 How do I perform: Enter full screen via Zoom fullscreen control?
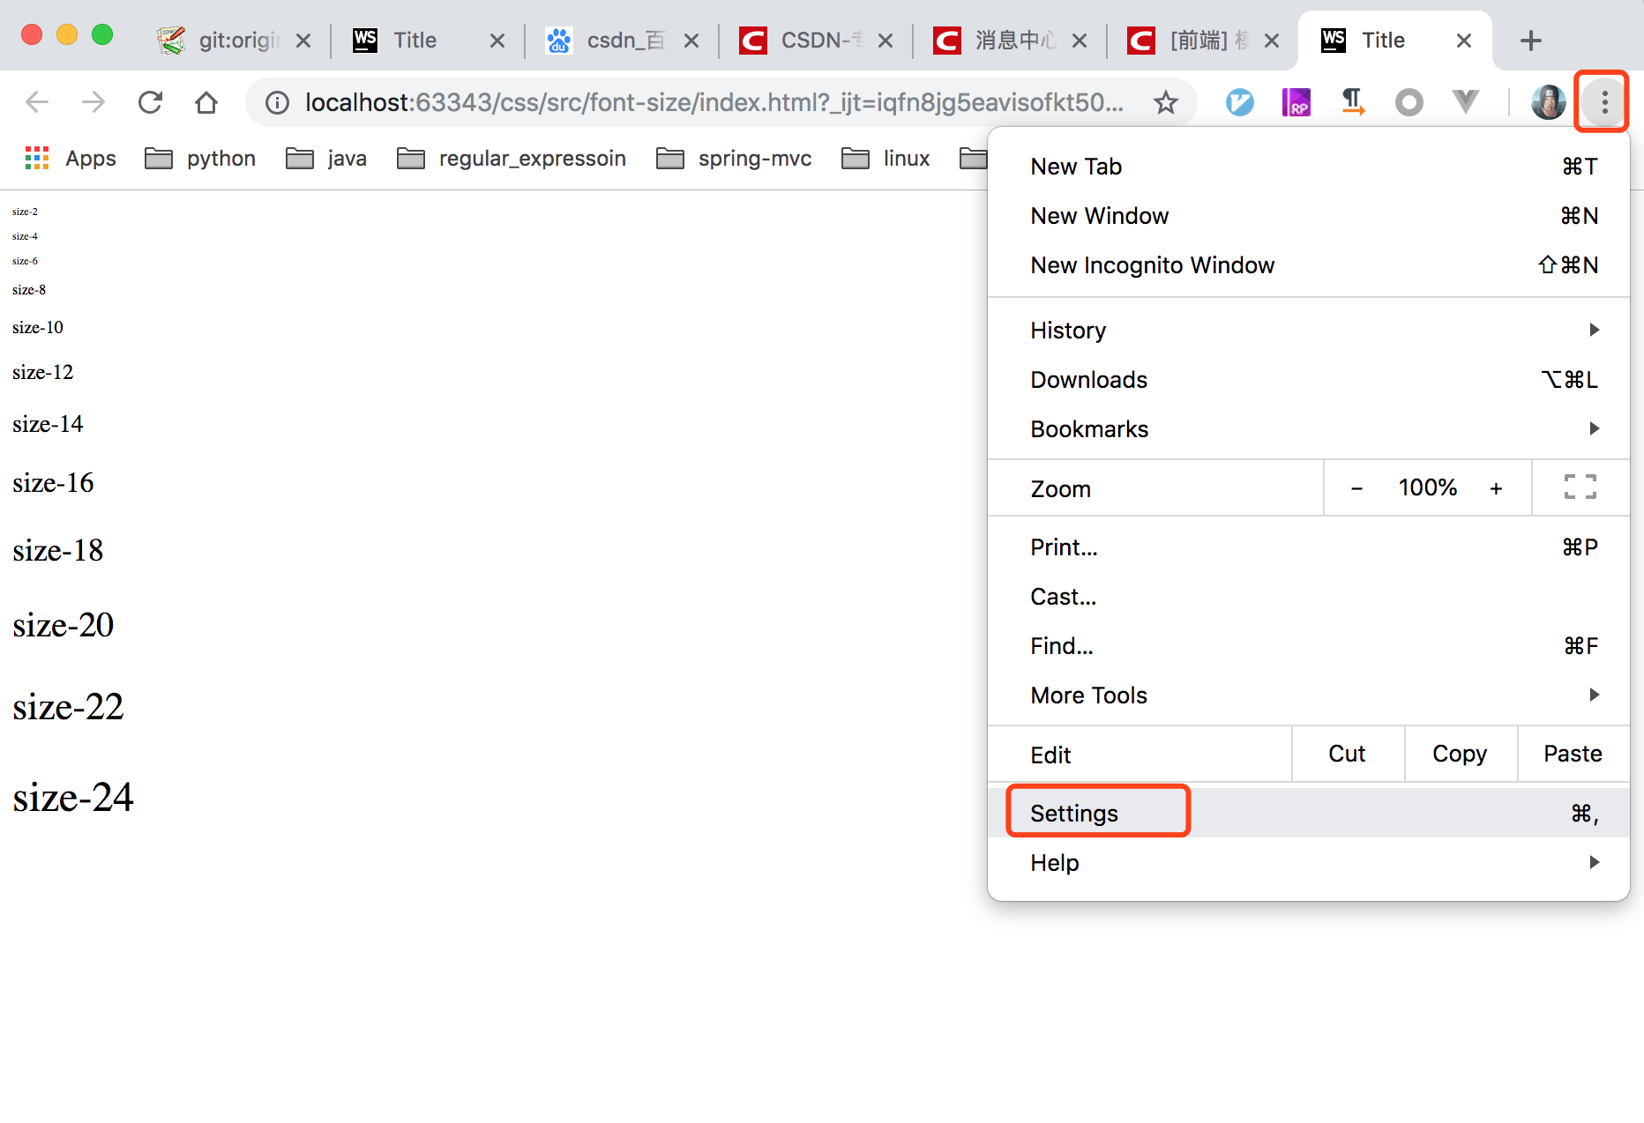[x=1580, y=487]
